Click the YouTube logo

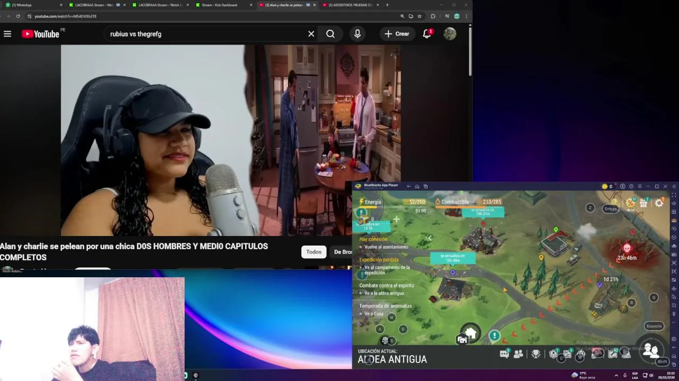tap(40, 34)
